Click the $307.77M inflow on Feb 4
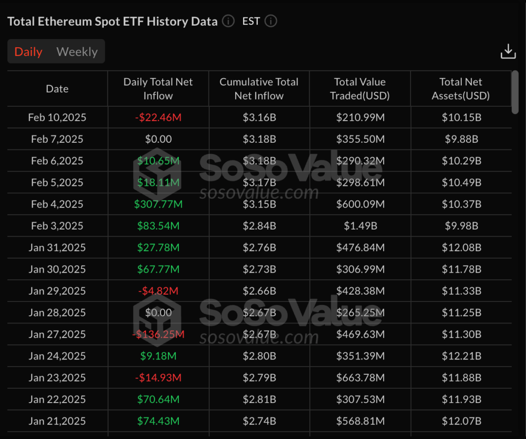The image size is (526, 439). coord(158,204)
